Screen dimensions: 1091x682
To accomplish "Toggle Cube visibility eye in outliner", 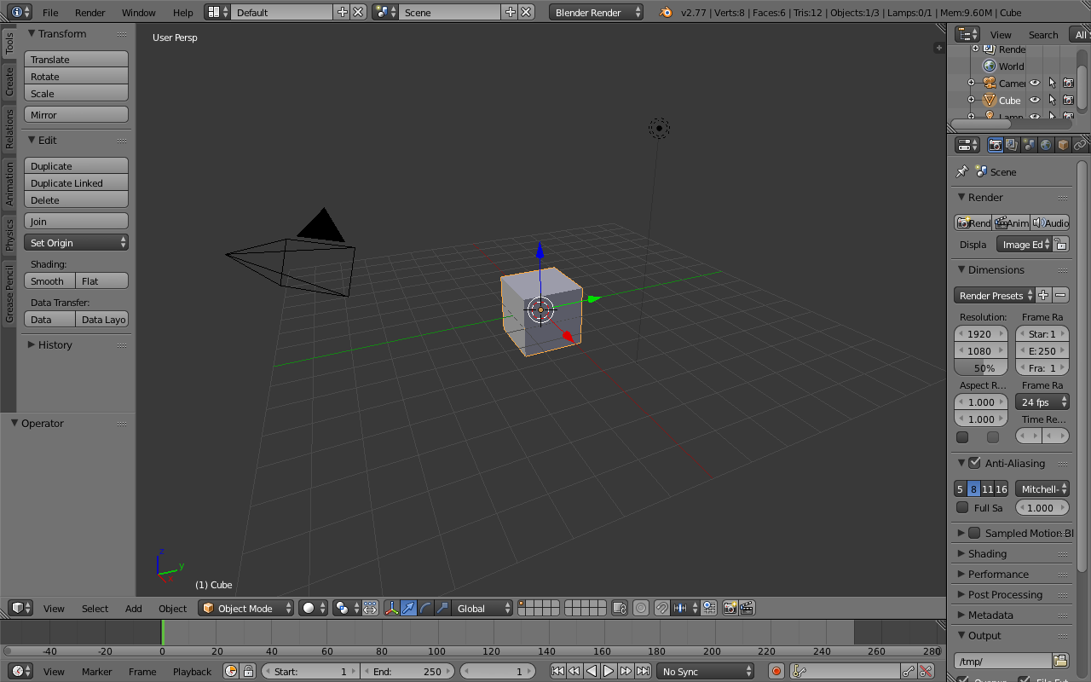I will pyautogui.click(x=1035, y=100).
